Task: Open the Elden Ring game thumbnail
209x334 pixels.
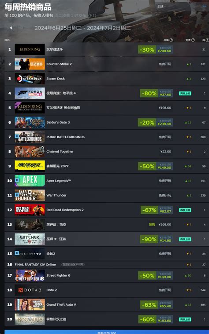Action: coord(30,49)
